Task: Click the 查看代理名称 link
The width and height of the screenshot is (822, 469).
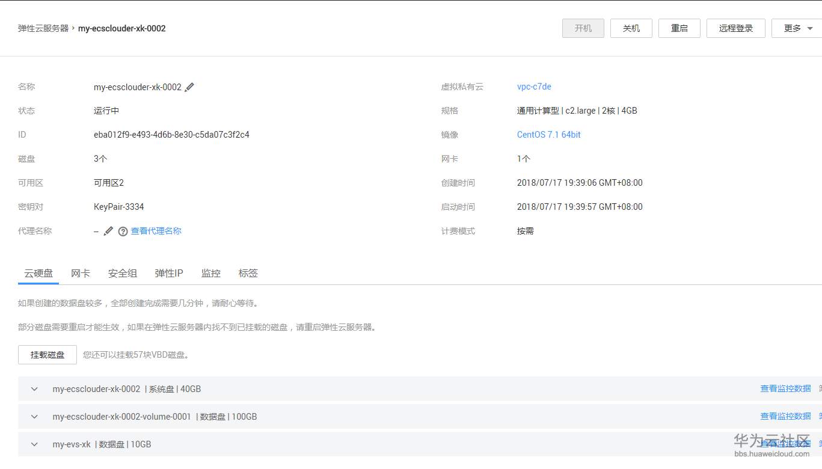Action: pos(156,231)
